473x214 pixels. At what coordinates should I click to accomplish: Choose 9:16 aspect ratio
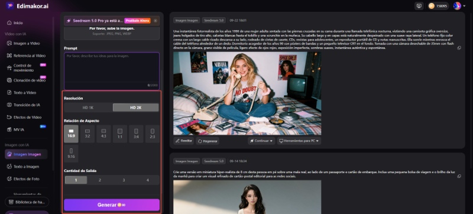(x=71, y=154)
